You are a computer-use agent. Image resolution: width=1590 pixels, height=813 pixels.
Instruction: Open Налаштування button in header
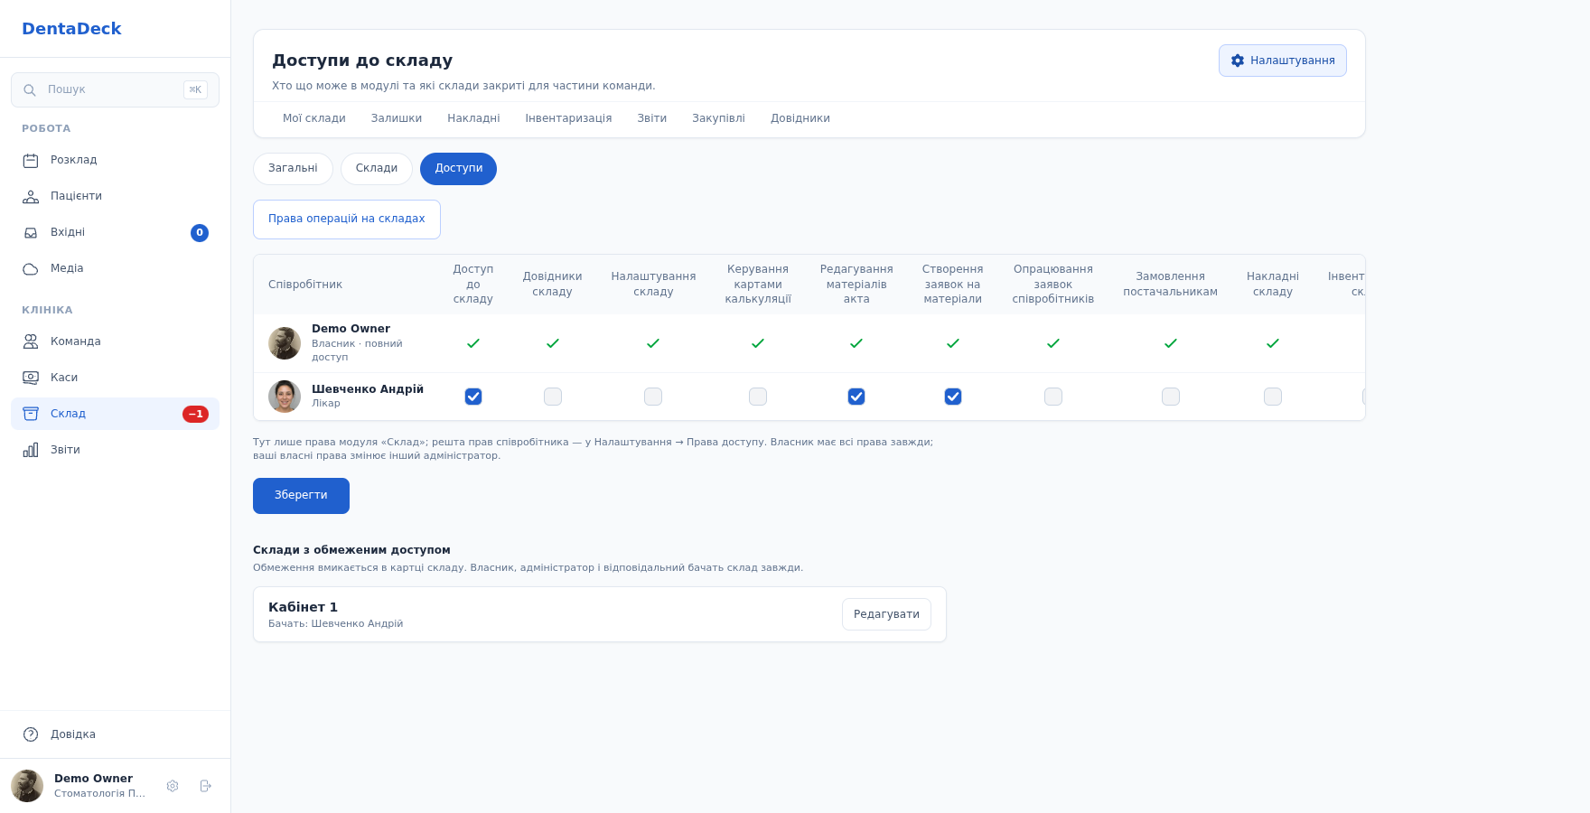1283,61
